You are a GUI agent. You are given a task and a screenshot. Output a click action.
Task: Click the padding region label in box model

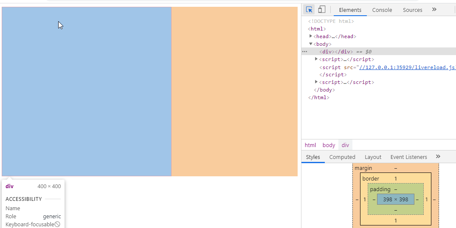[380, 189]
